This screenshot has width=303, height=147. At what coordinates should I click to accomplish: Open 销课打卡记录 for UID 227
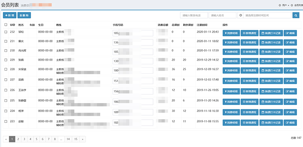[271, 81]
